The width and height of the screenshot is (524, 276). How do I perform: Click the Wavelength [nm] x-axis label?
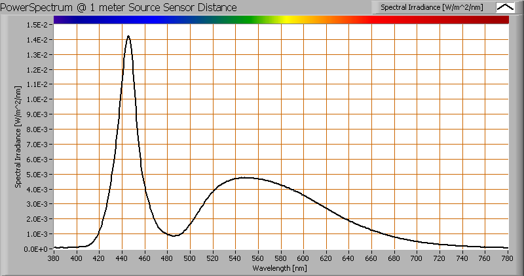coord(281,268)
